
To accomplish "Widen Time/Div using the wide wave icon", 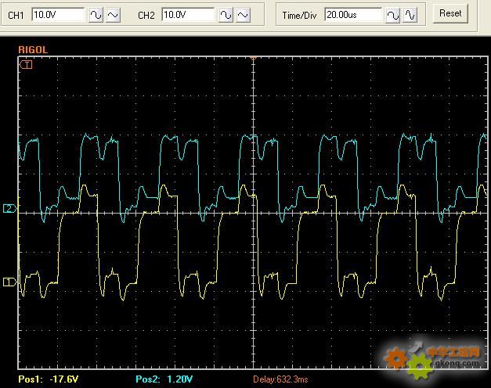I will click(392, 15).
